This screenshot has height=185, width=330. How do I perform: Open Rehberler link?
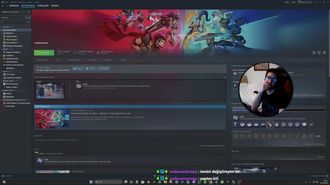[109, 60]
